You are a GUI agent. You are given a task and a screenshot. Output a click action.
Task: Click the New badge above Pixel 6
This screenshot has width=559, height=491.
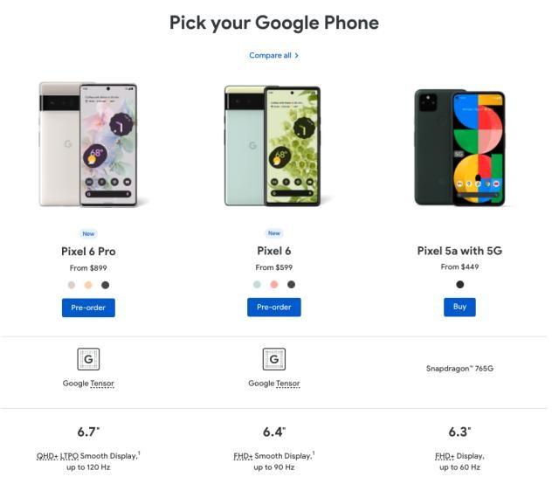274,233
